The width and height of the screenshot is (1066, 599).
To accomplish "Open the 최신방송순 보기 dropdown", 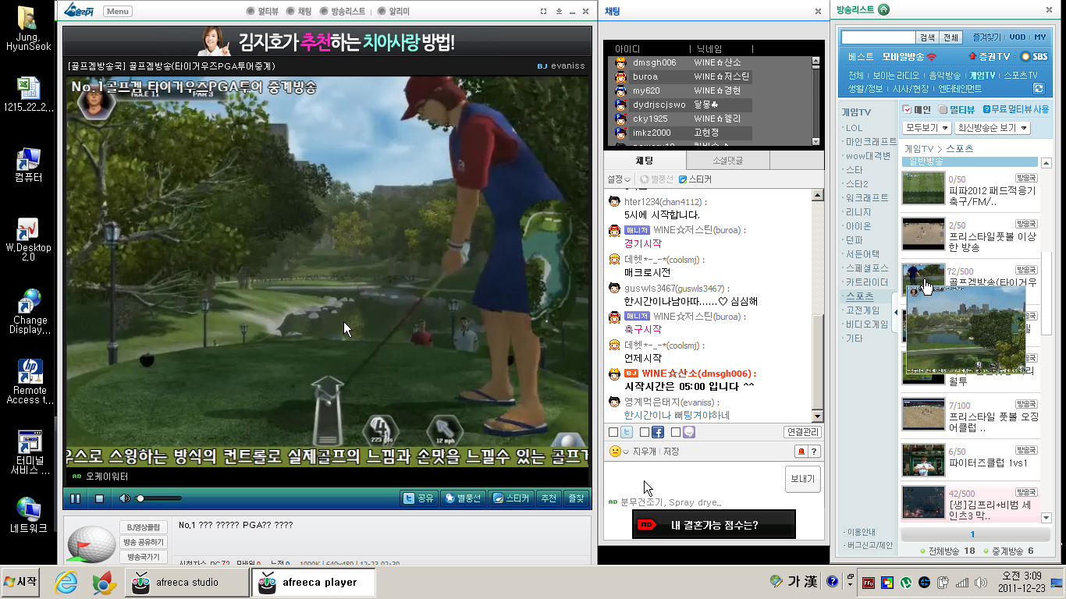I will (993, 128).
